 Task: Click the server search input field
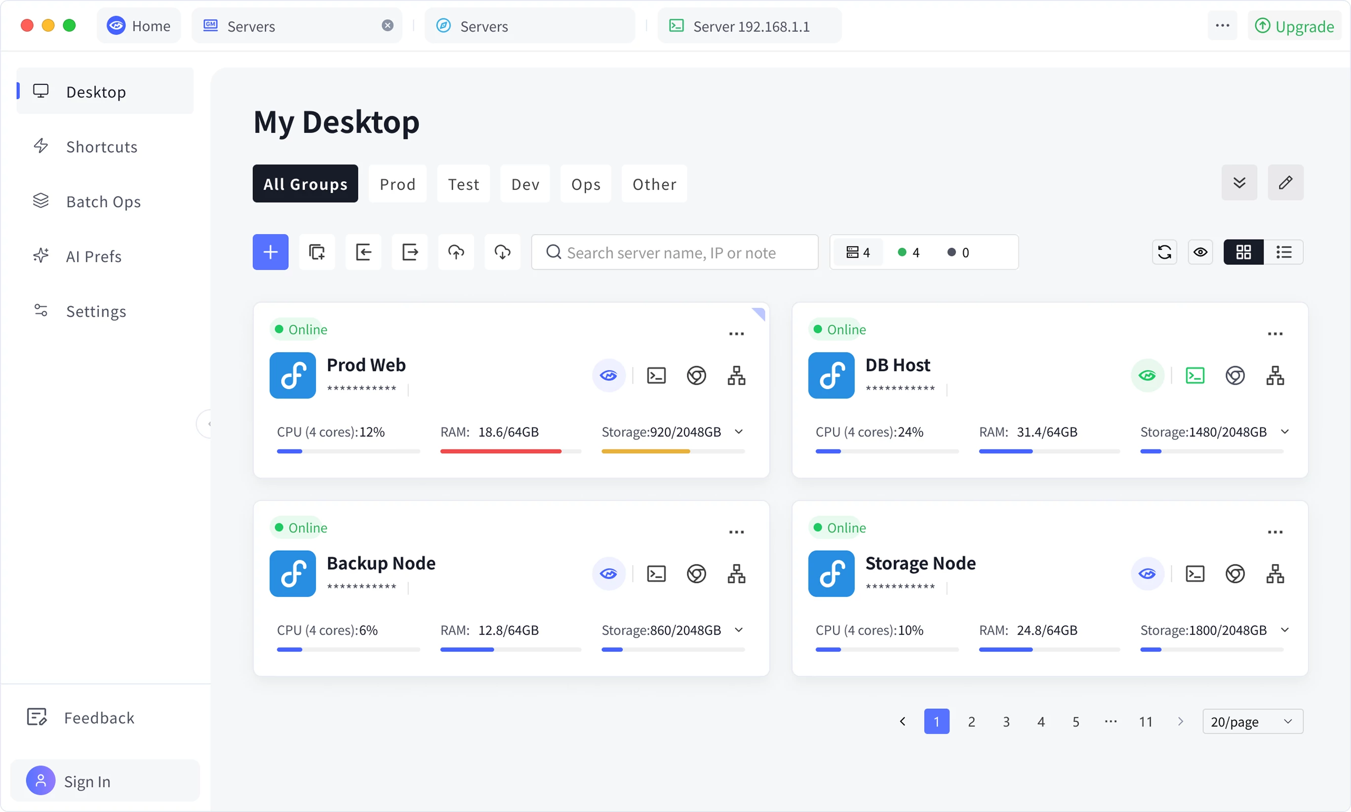pyautogui.click(x=675, y=252)
